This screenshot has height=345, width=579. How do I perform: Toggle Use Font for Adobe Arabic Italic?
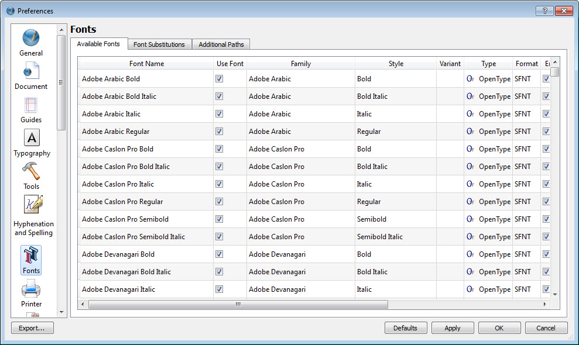pyautogui.click(x=220, y=113)
